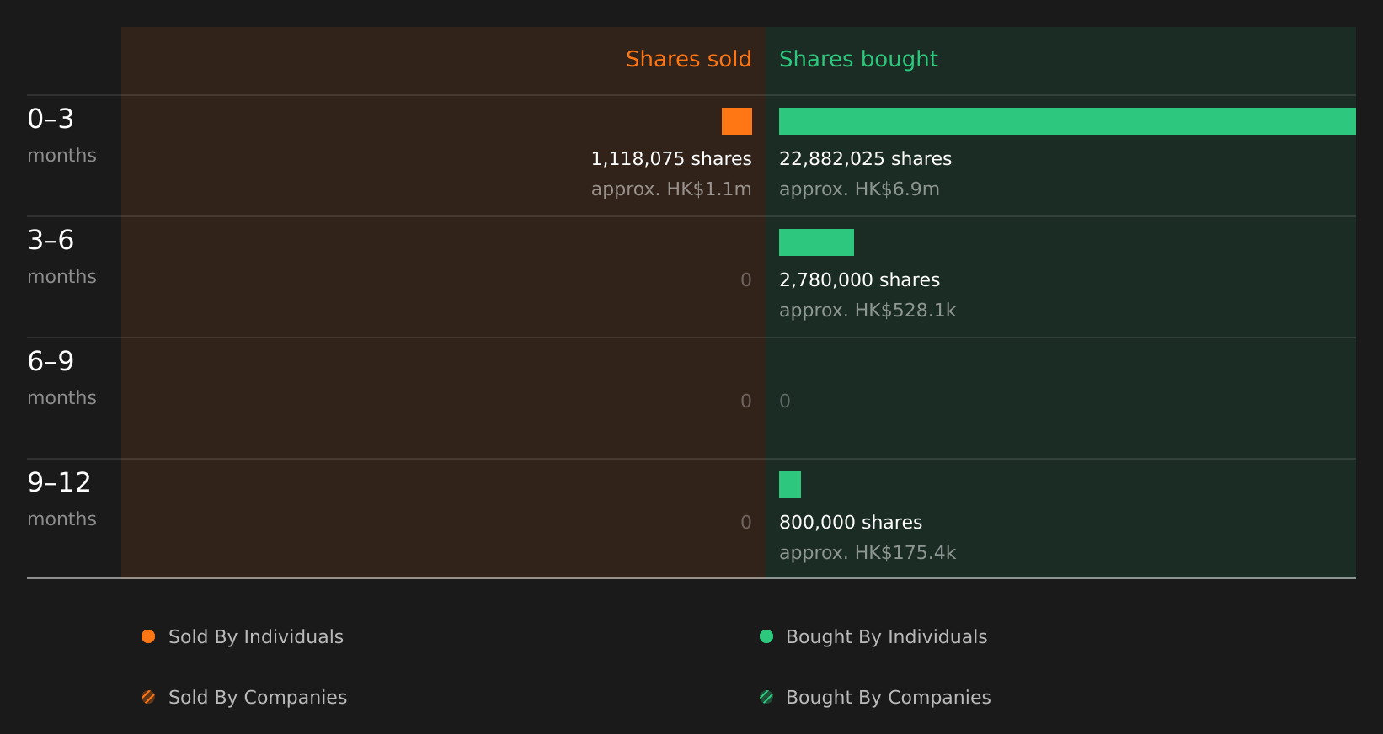
Task: Click the 1,118,075 shares value
Action: tap(671, 159)
